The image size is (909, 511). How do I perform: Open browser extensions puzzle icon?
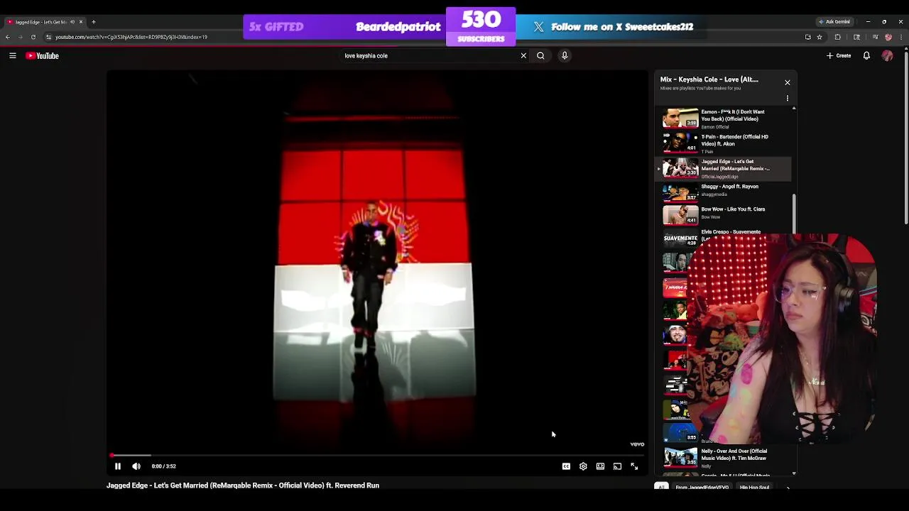tap(837, 37)
